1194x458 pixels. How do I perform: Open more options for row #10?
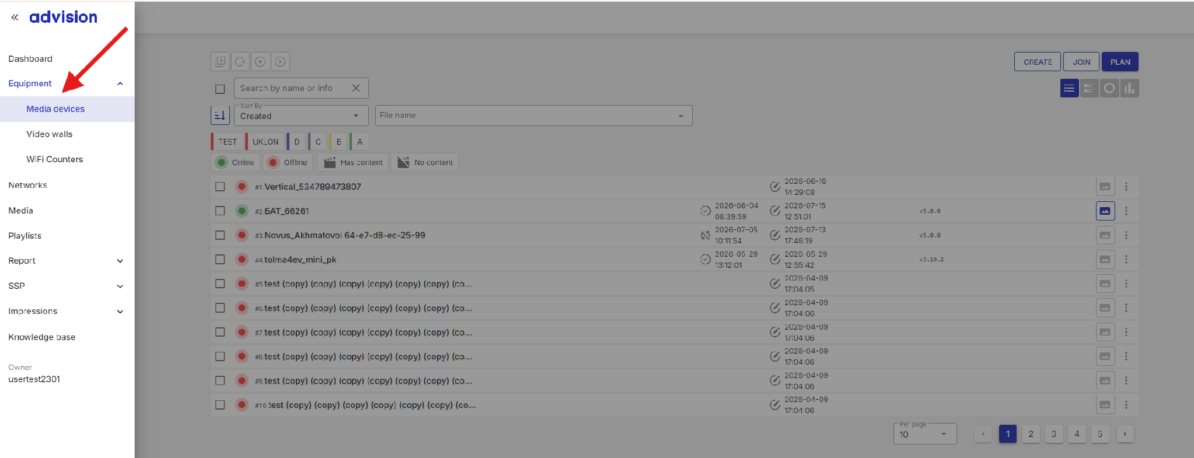point(1126,405)
